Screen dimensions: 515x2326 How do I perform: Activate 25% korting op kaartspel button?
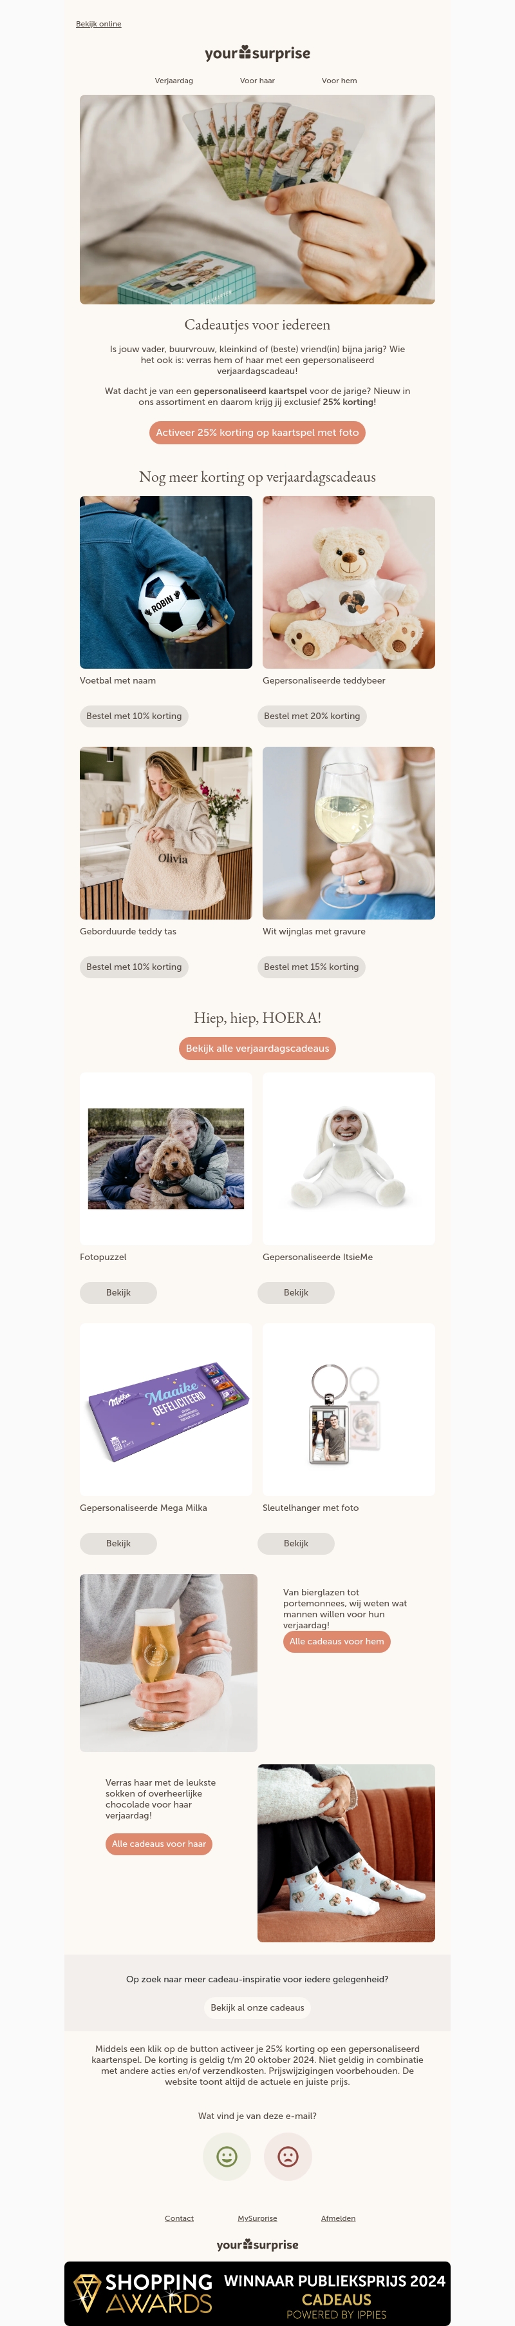(x=257, y=433)
